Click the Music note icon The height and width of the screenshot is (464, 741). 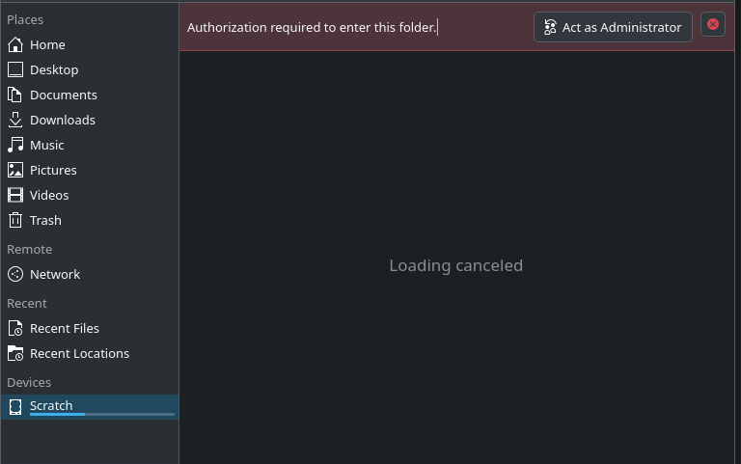tap(15, 145)
